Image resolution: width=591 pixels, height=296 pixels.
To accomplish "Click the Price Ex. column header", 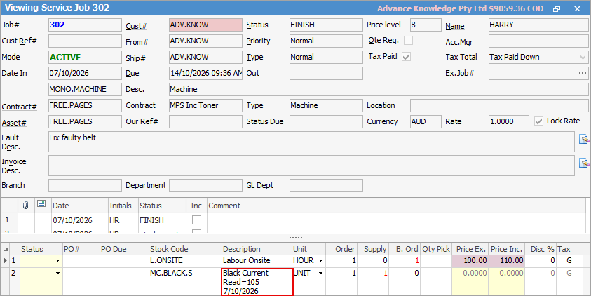I will pyautogui.click(x=470, y=249).
